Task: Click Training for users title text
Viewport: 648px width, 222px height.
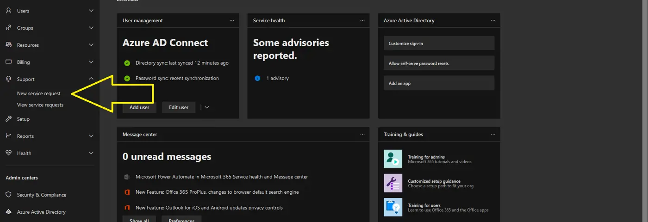Action: point(424,205)
